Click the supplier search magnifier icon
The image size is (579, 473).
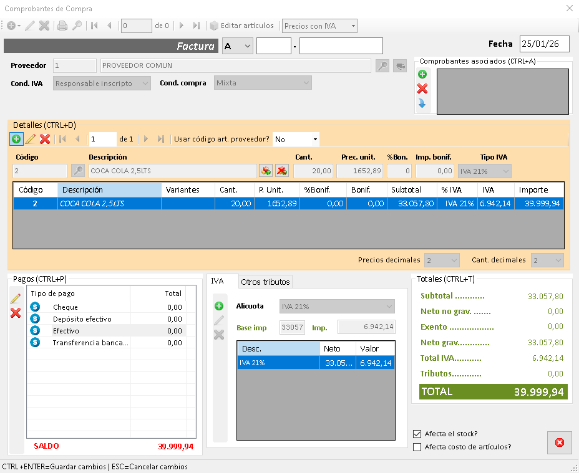pyautogui.click(x=382, y=65)
